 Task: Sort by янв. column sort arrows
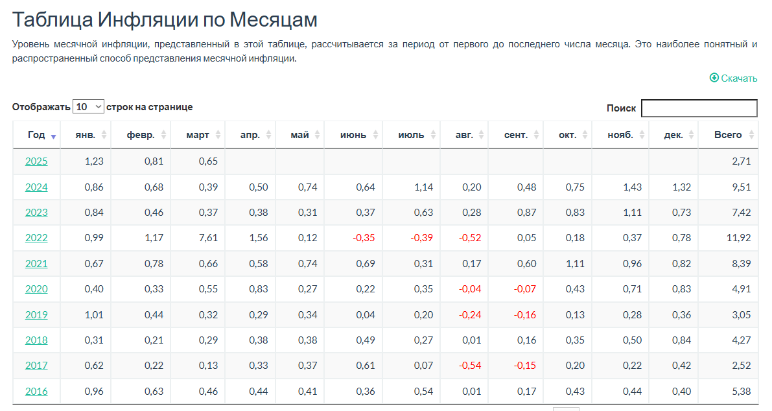point(104,135)
